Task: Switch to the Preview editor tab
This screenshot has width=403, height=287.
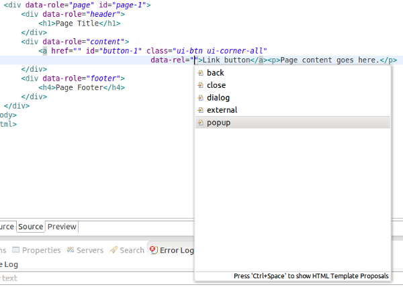Action: point(62,227)
